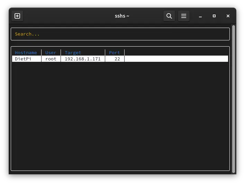The image size is (245, 184).
Task: Open a new terminal tab
Action: pyautogui.click(x=17, y=16)
